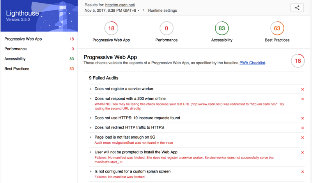312x183 pixels.
Task: Click the Accessibility score gauge 83
Action: (x=222, y=28)
